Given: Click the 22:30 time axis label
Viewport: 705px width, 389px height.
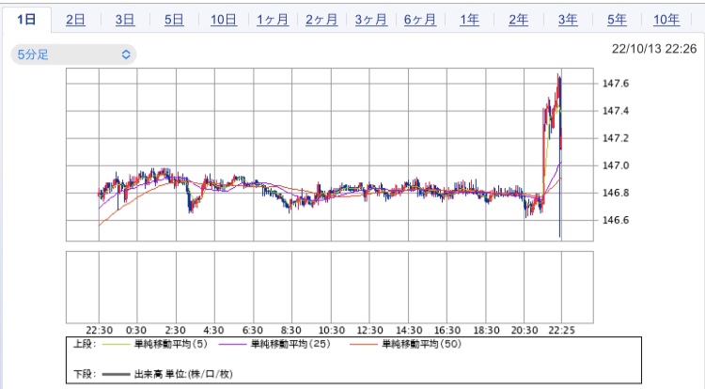Looking at the screenshot, I should coord(99,331).
